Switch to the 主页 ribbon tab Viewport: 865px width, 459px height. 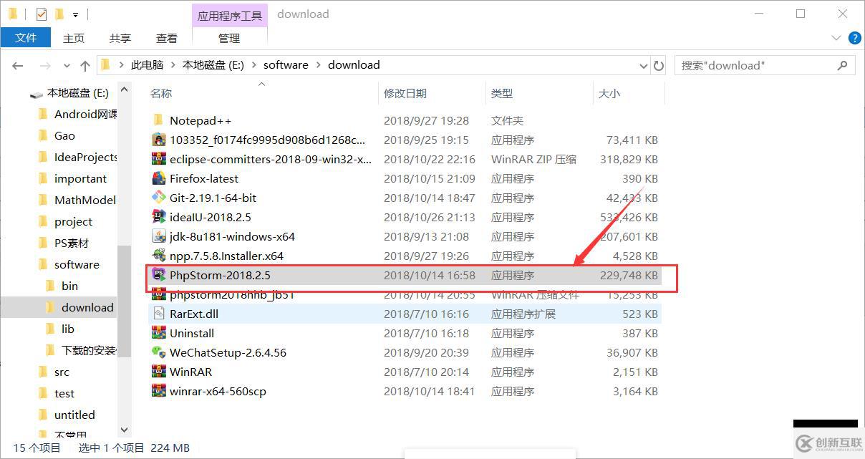point(74,38)
